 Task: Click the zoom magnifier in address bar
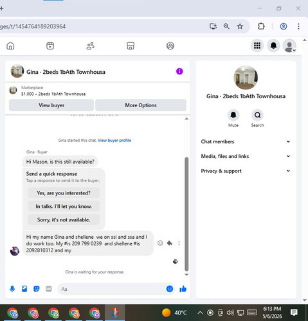226,26
